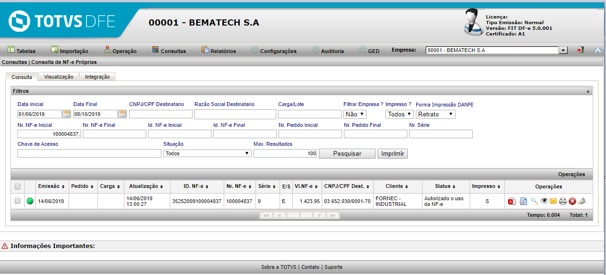606x275 pixels.
Task: Download XML file icon in Operações column
Action: tap(523, 201)
